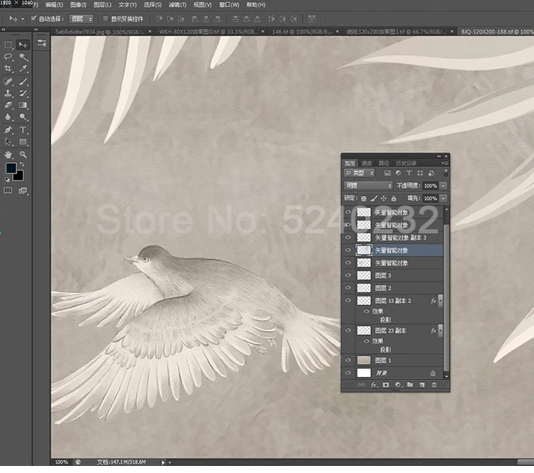Enable 显示变换控件 checkbox
Screen dimensions: 534x473
coord(105,18)
